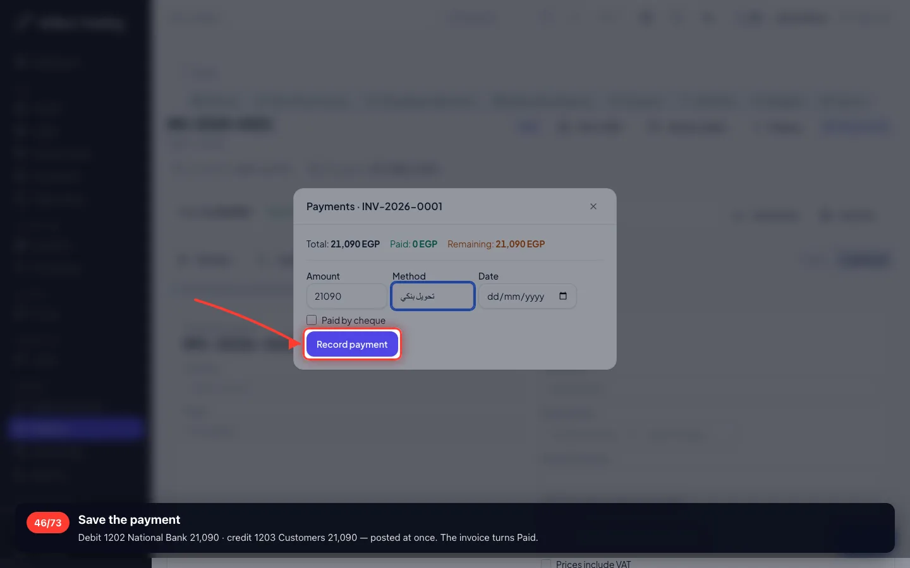Image resolution: width=910 pixels, height=568 pixels.
Task: Click the dialog title Payments · INV-2026-0001
Action: 374,206
